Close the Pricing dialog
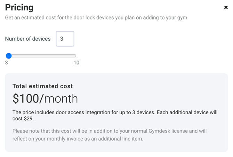This screenshot has height=157, width=233. pyautogui.click(x=226, y=7)
